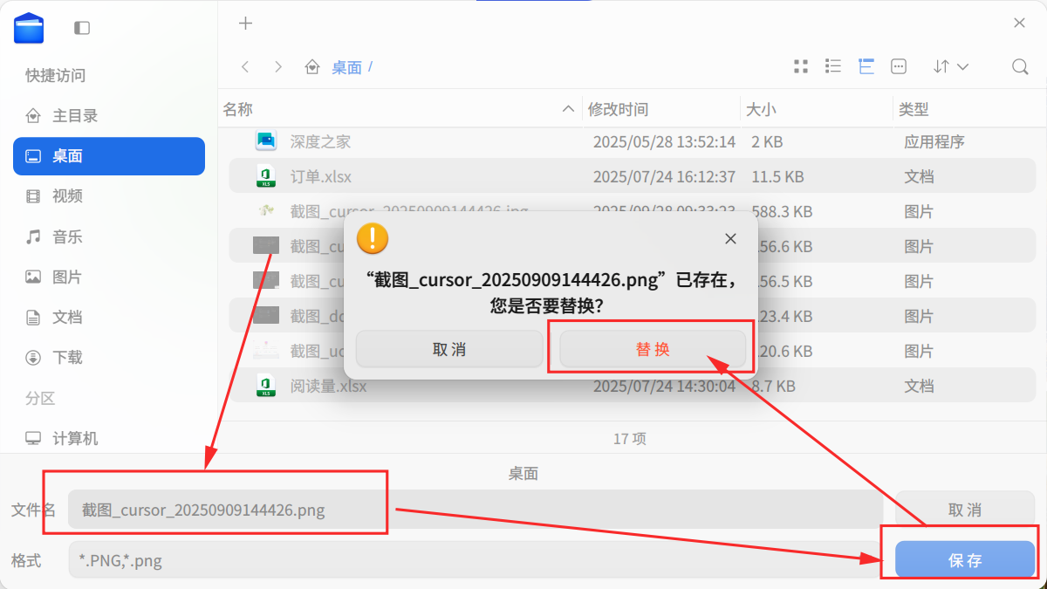The height and width of the screenshot is (589, 1047).
Task: Click the 取消 button in replace dialog
Action: pos(449,349)
